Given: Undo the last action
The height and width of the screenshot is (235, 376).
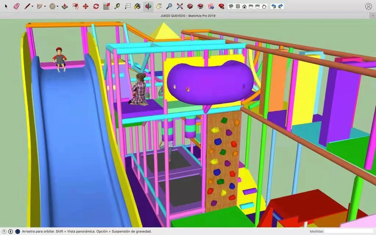Looking at the screenshot, I should (273, 7).
